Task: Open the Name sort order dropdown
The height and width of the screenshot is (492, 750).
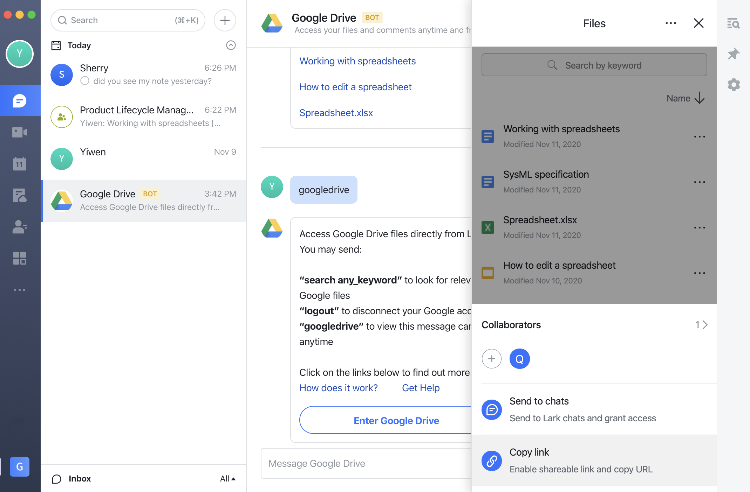Action: pos(685,98)
